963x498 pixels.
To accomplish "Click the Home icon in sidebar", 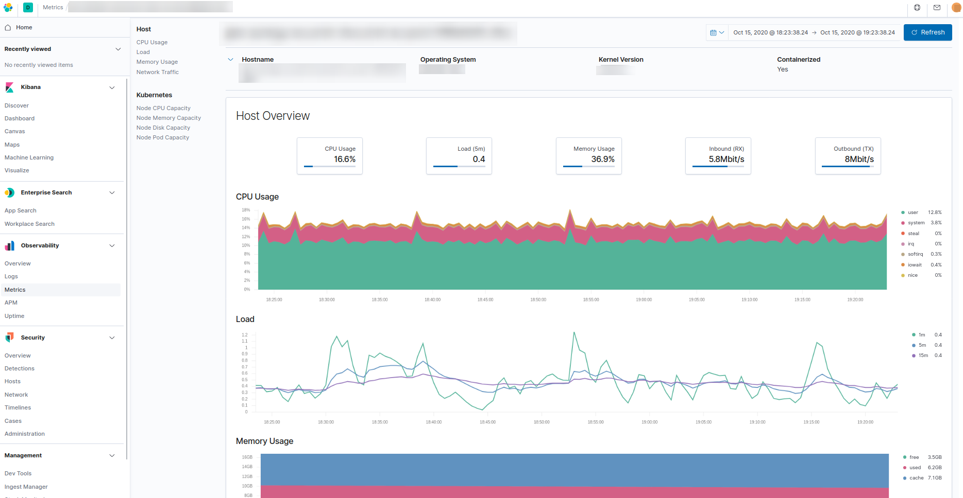I will tap(8, 27).
